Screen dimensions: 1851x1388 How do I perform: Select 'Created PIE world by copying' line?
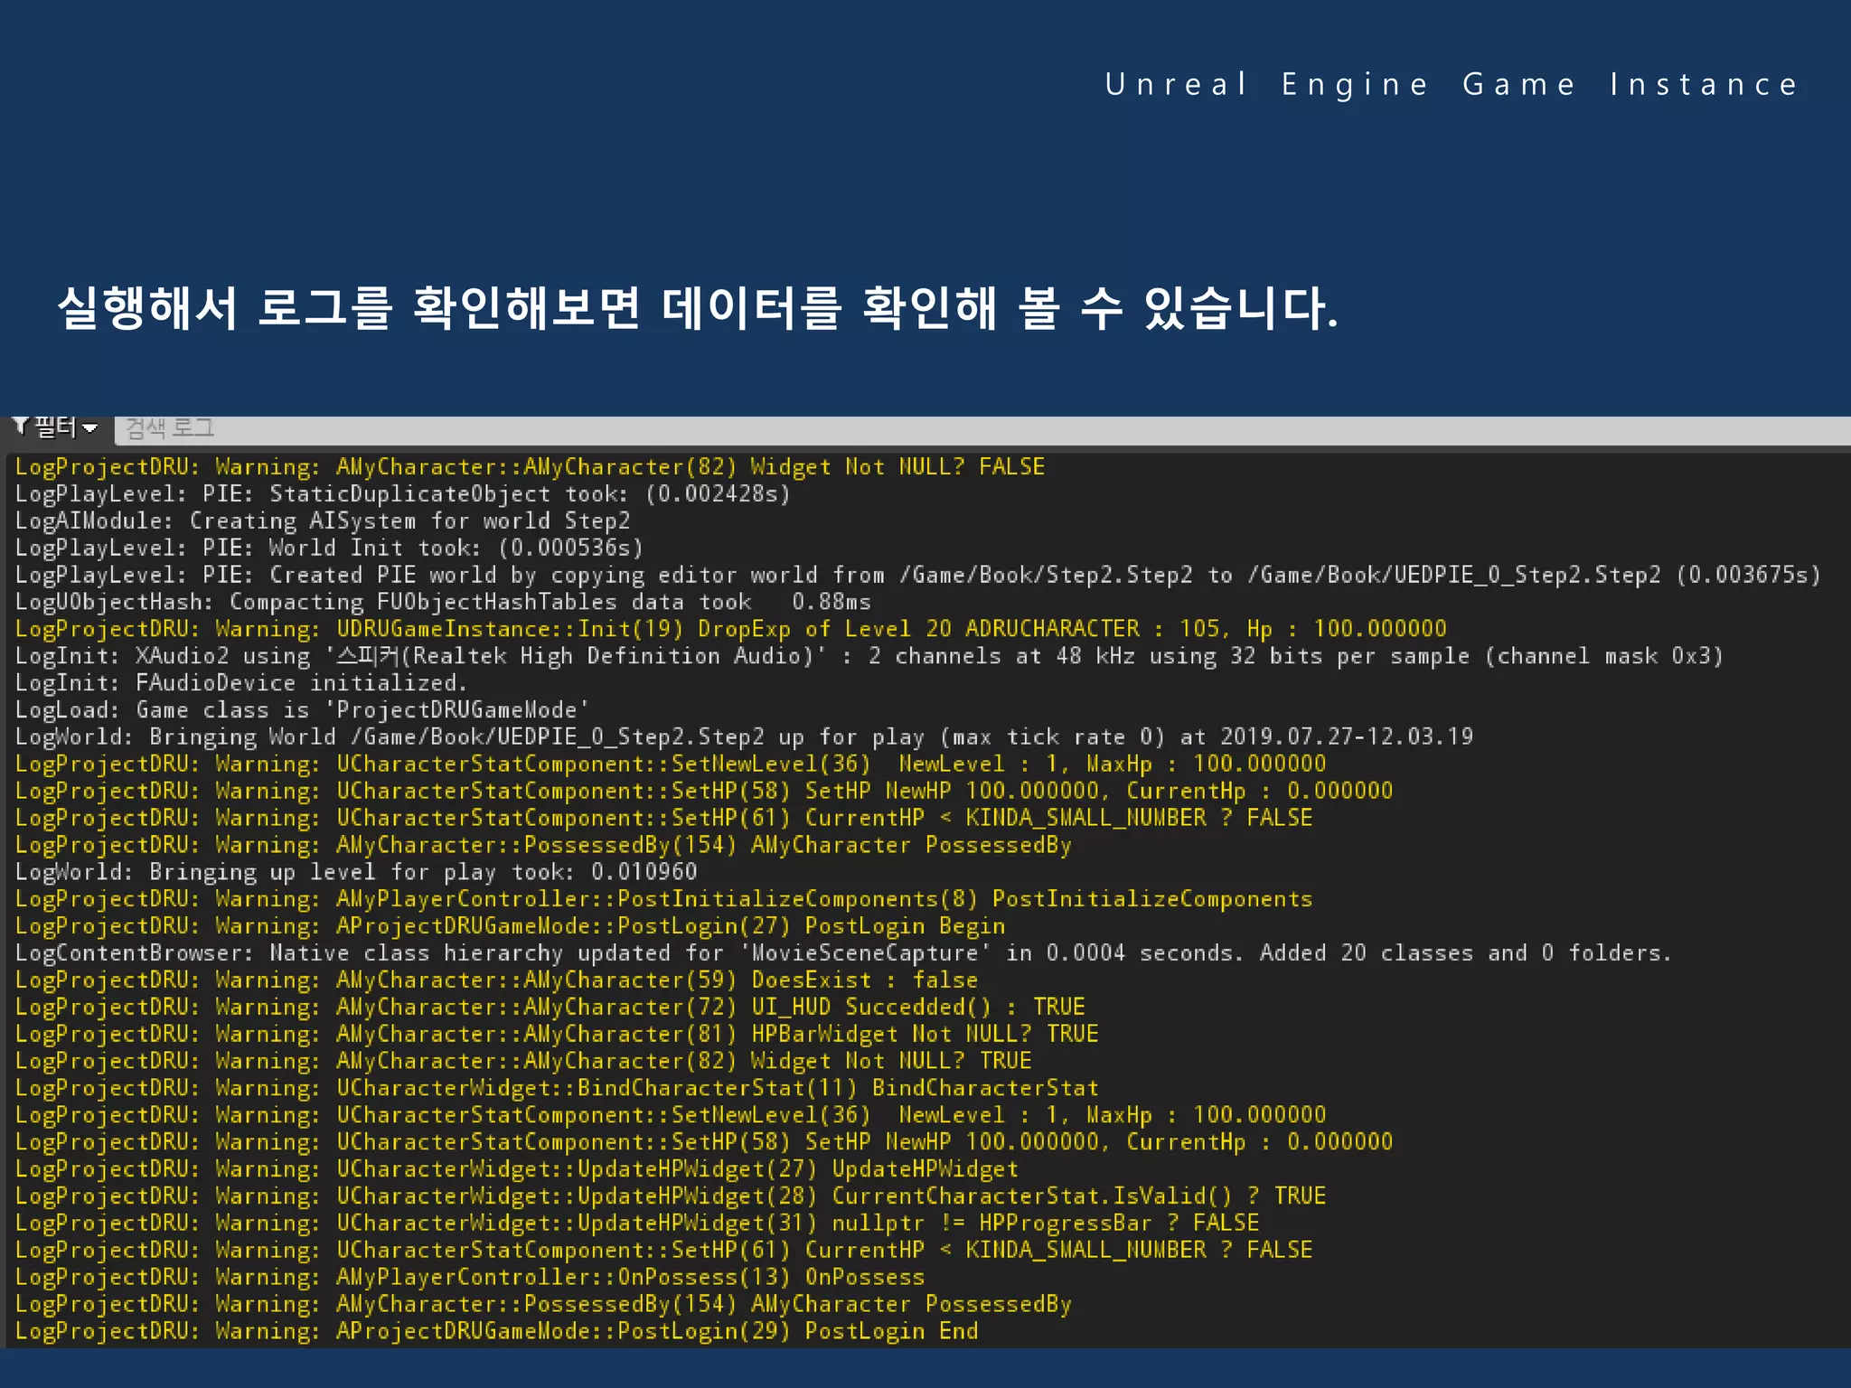pyautogui.click(x=917, y=575)
